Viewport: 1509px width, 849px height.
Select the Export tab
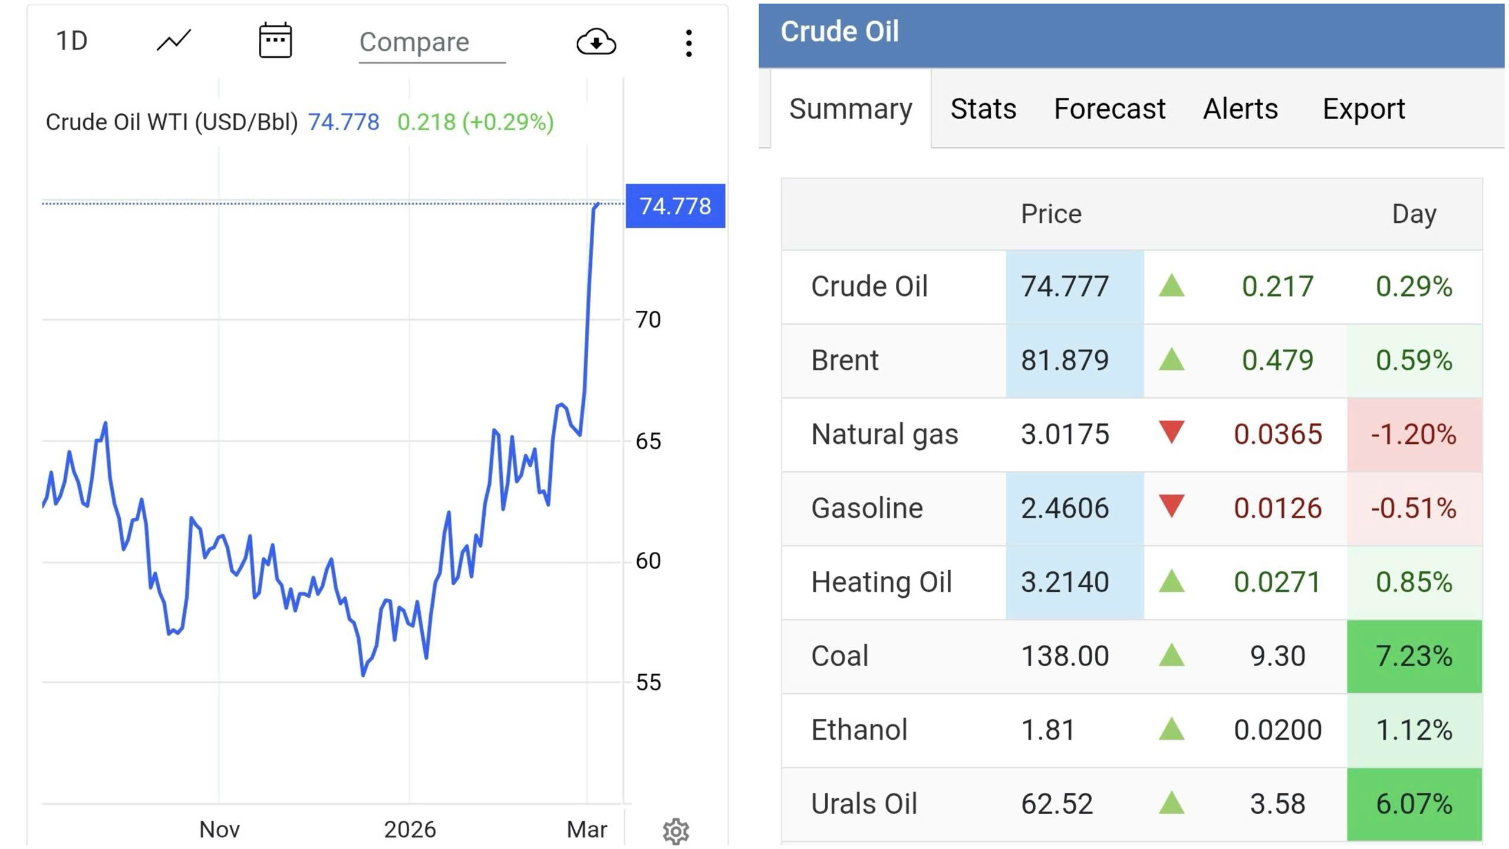pyautogui.click(x=1363, y=109)
